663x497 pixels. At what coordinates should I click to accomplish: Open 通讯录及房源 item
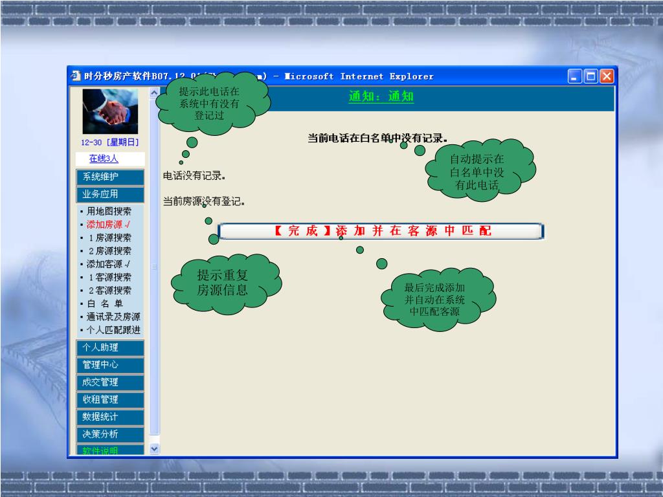click(113, 316)
